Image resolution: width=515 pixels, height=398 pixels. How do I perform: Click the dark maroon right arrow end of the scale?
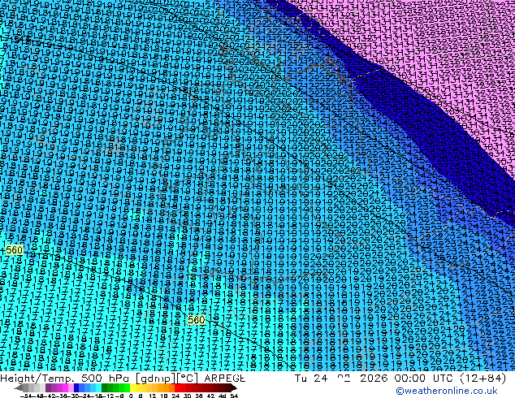[x=234, y=387]
